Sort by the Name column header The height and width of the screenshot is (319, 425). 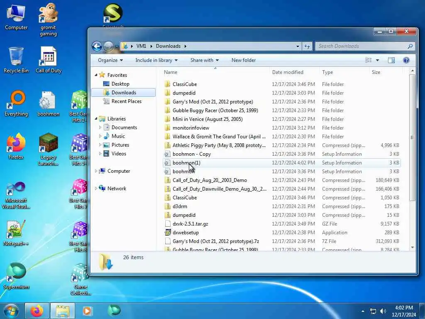(x=216, y=72)
